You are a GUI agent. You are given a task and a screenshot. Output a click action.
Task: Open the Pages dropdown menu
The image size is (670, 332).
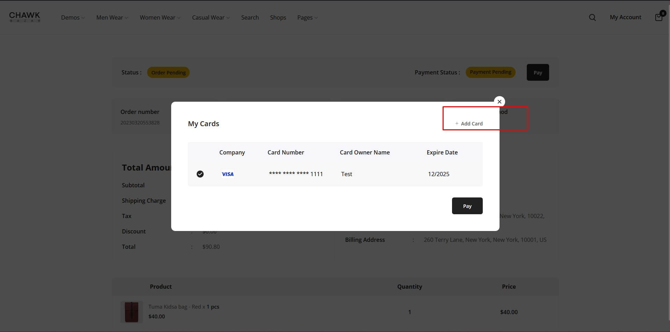click(307, 17)
